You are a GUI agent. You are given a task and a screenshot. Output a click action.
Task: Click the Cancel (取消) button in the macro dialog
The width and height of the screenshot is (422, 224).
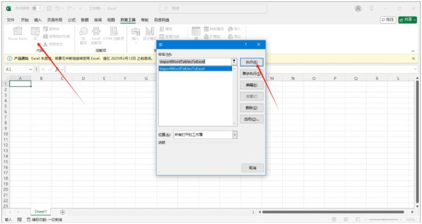[253, 168]
